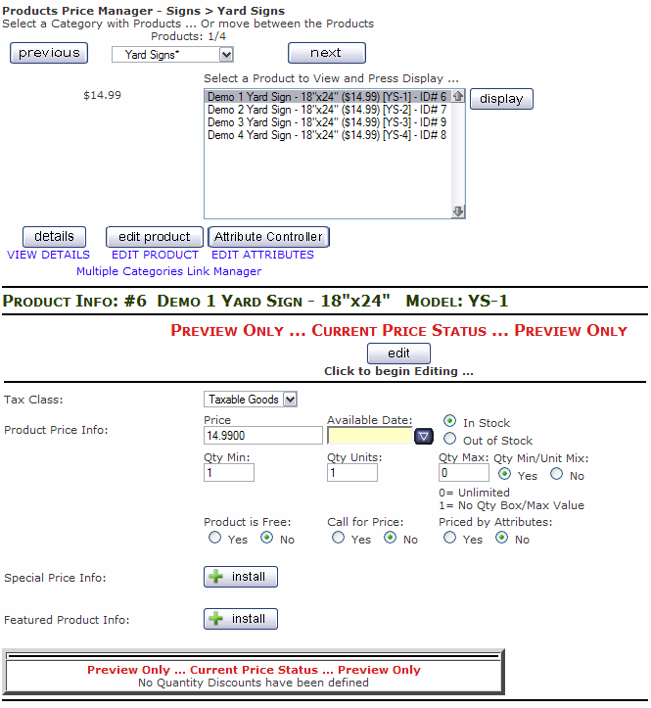The height and width of the screenshot is (708, 651).
Task: Follow the EDIT ATTRIBUTES link
Action: coord(262,256)
